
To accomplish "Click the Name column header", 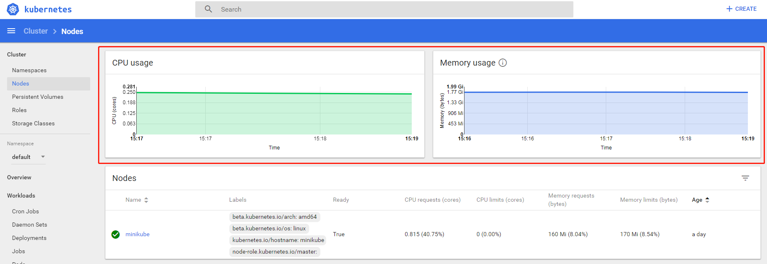I will 133,200.
